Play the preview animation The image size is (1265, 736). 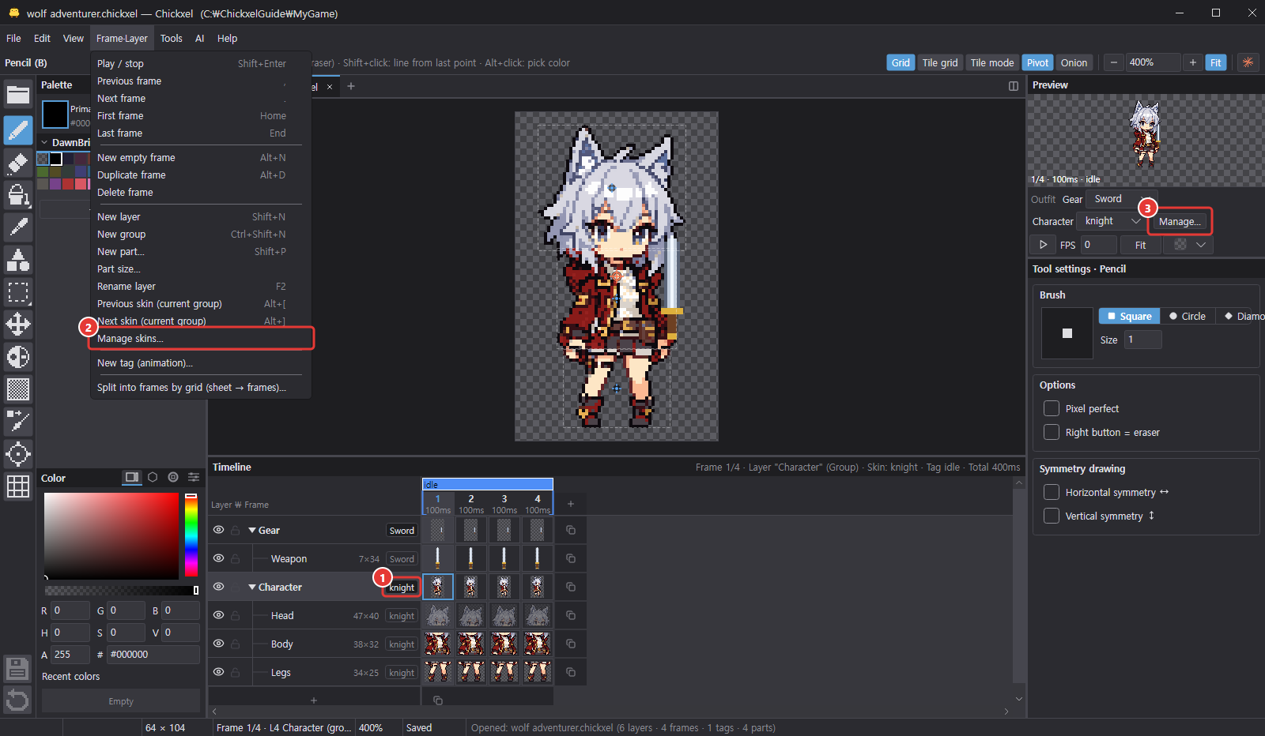pyautogui.click(x=1043, y=245)
